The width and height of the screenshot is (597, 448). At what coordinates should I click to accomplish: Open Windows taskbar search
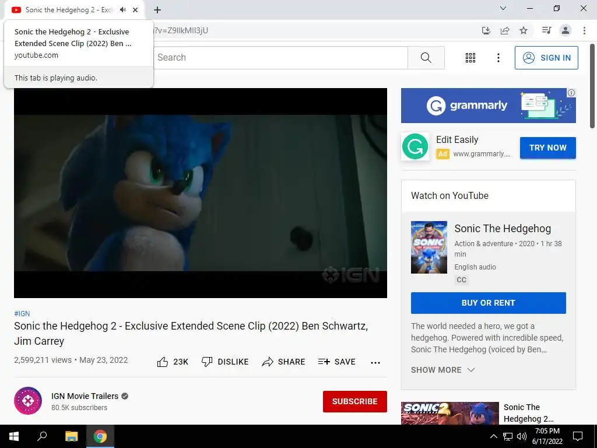pyautogui.click(x=42, y=436)
